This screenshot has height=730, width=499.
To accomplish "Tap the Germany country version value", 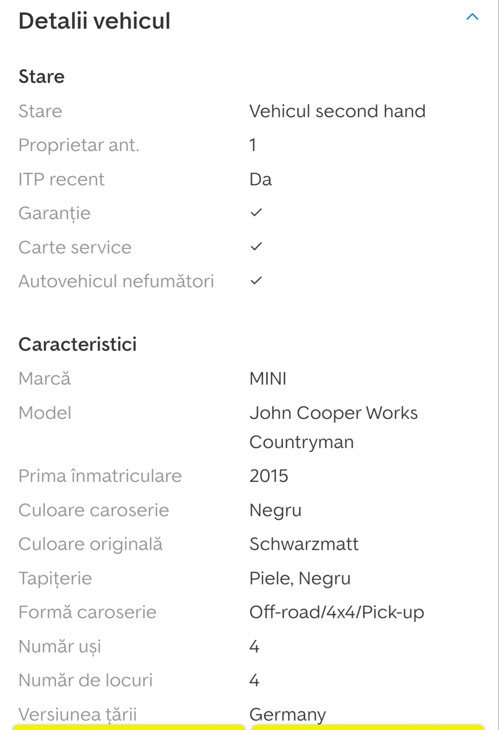I will [287, 714].
